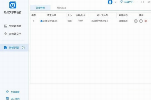152x102 pixels.
Task: Click the 大小 column header
Action: point(69,15)
